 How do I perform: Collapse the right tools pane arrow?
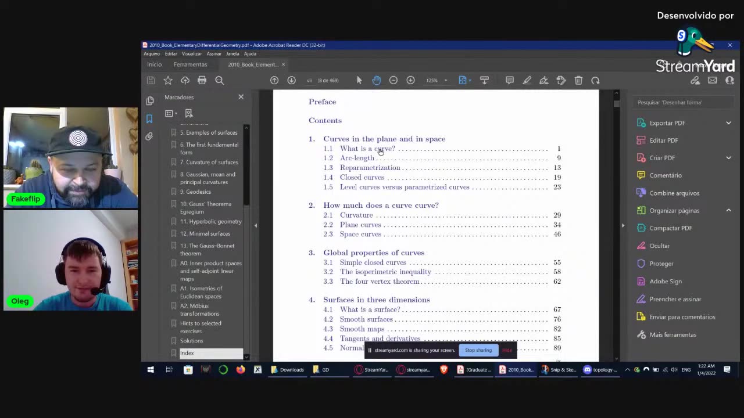[x=623, y=225]
